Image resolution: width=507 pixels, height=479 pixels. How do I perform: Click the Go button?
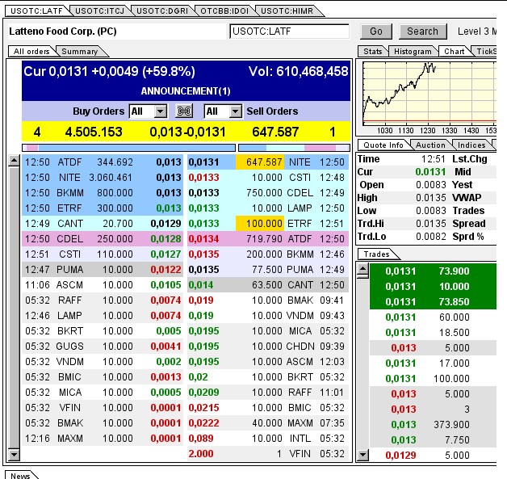pyautogui.click(x=376, y=32)
